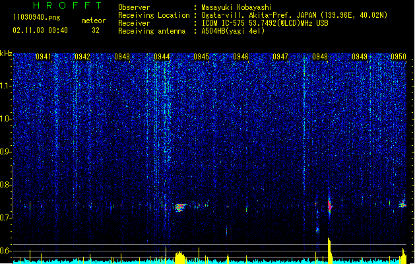Click the HROFFT title text
This screenshot has width=415, height=264.
point(67,5)
